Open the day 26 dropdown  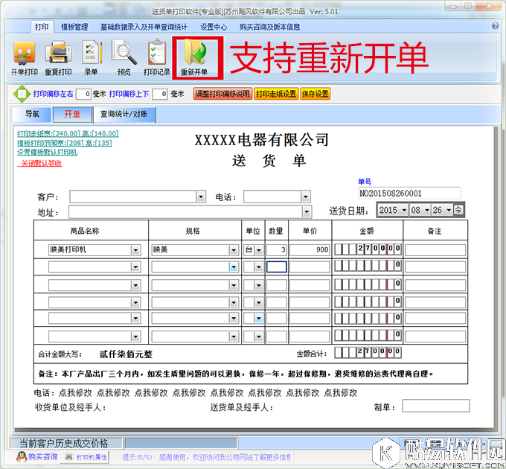coord(449,210)
